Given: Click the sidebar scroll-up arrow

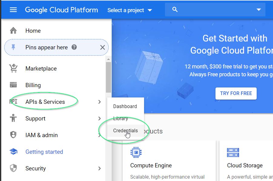Looking at the screenshot, I should [x=108, y=59].
